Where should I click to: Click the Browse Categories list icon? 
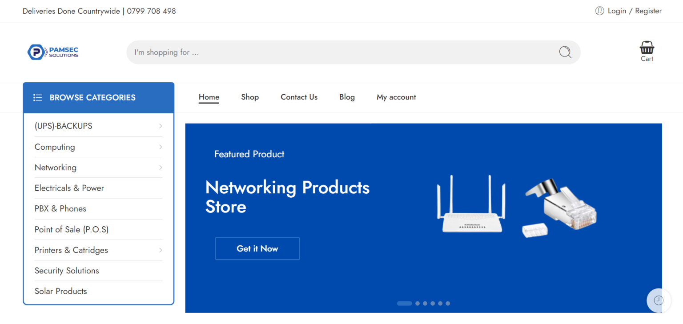38,98
